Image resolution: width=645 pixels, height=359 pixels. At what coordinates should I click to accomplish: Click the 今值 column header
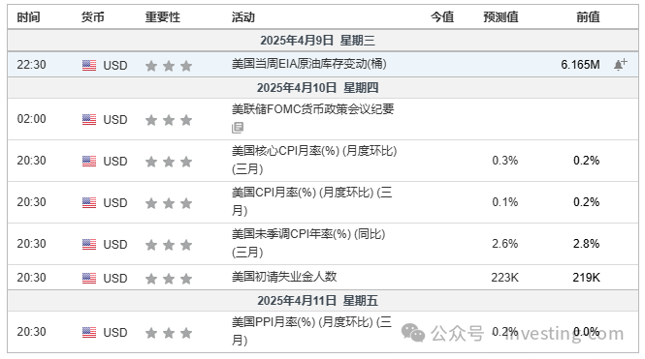(x=442, y=17)
